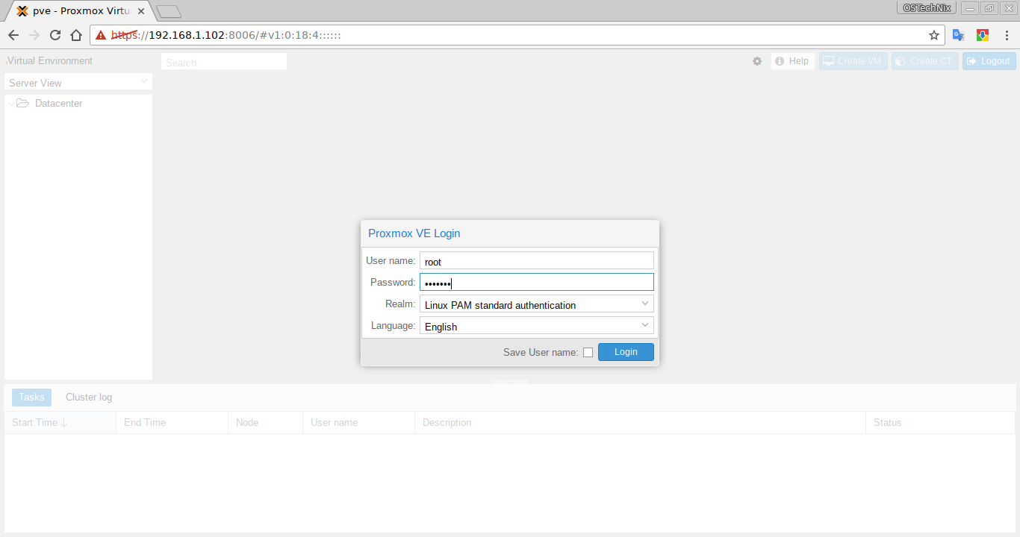Image resolution: width=1020 pixels, height=537 pixels.
Task: Open the Proxmox settings gear icon
Action: [x=757, y=61]
